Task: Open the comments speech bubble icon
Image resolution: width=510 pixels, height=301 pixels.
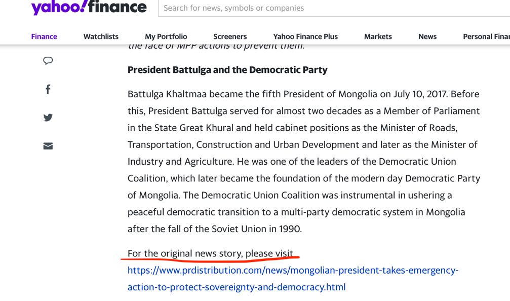Action: click(48, 61)
